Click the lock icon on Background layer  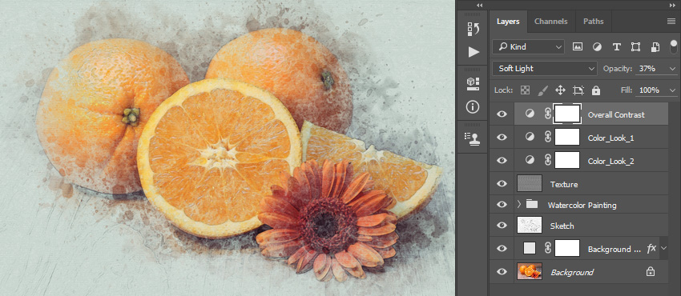tap(651, 272)
